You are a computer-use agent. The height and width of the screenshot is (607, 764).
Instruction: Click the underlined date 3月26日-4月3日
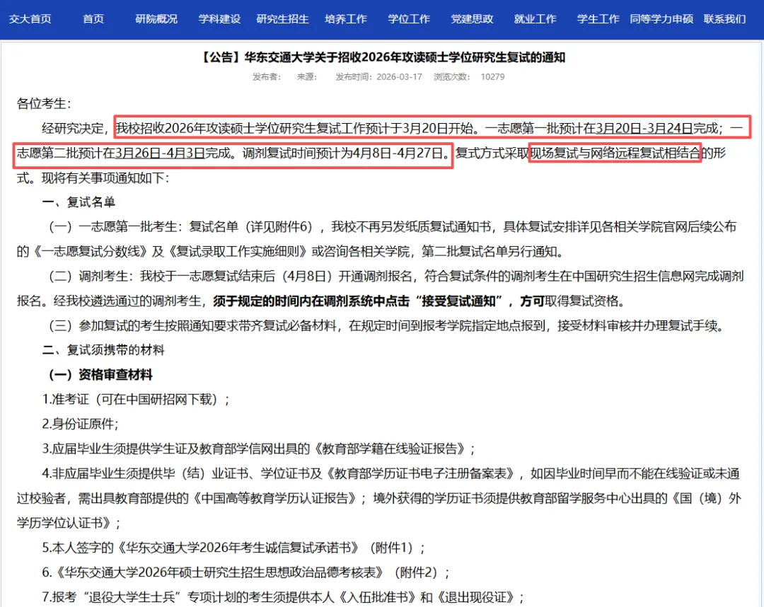tap(160, 153)
